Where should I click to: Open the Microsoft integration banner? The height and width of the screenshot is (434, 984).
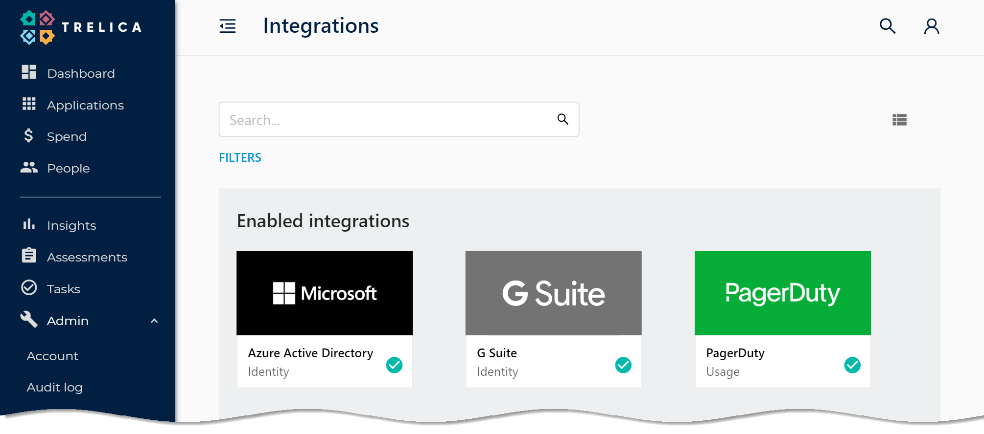click(x=325, y=293)
